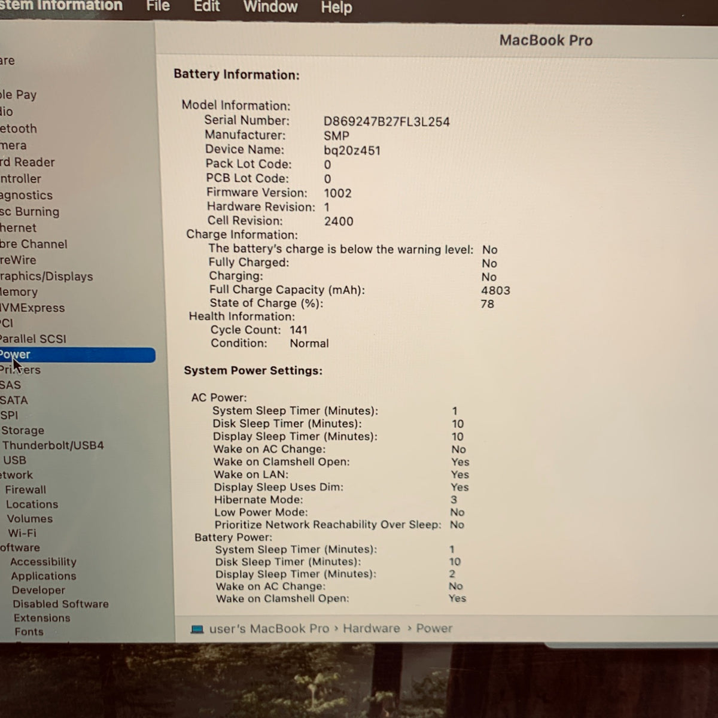Image resolution: width=718 pixels, height=718 pixels.
Task: Select Disabled Software in the sidebar
Action: (61, 604)
